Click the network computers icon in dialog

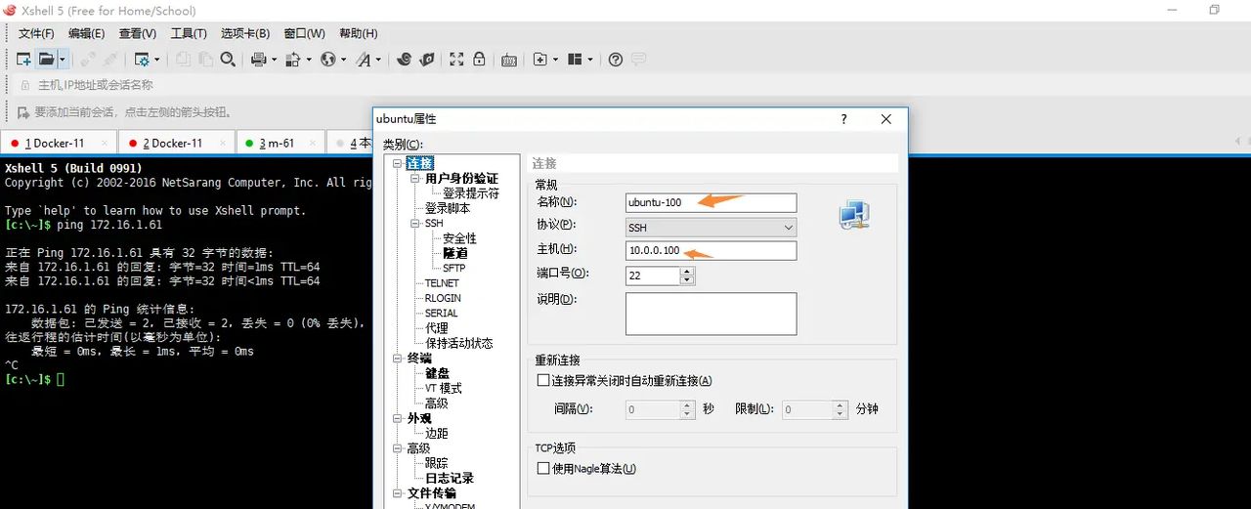pos(854,215)
